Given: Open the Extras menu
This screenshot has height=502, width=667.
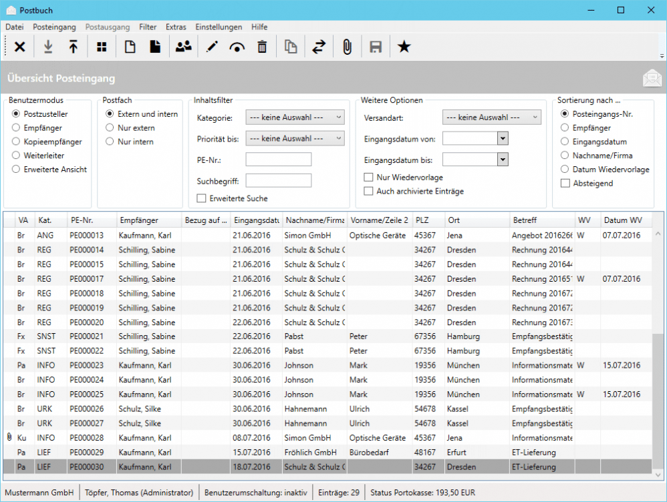Looking at the screenshot, I should [176, 27].
